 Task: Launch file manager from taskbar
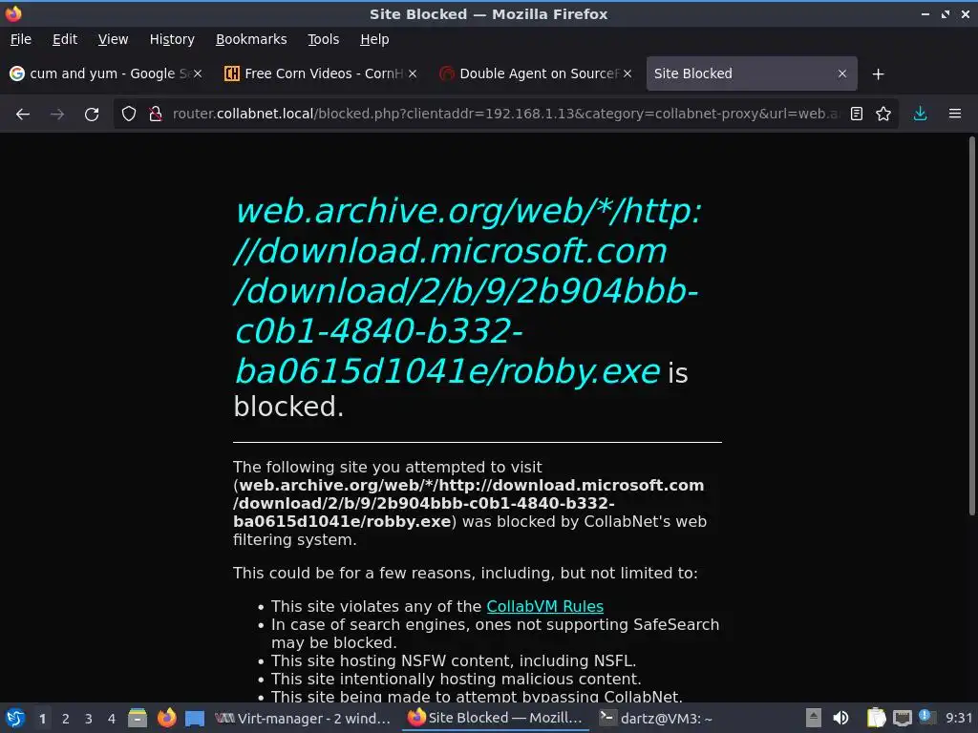pos(138,718)
